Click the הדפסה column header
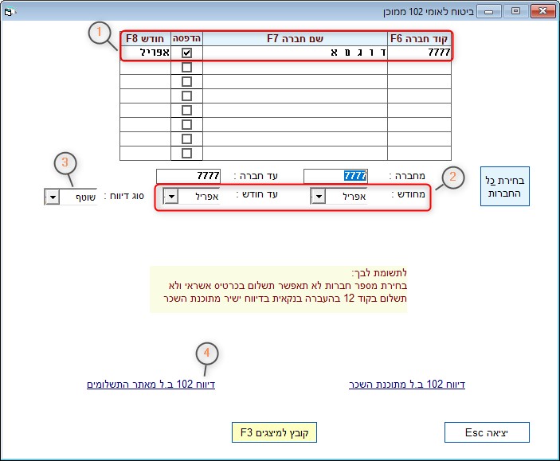Screen dimensions: 560x461 [x=186, y=38]
